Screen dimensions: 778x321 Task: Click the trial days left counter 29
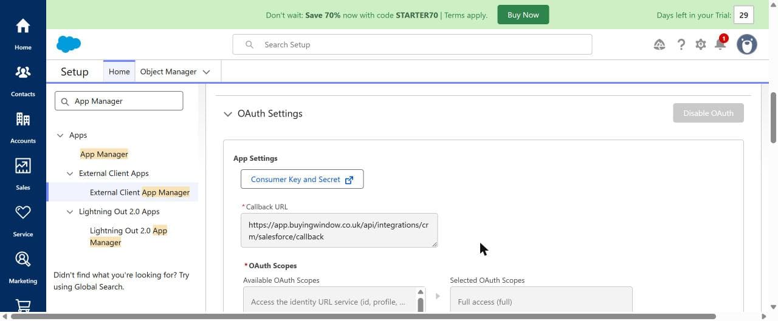[744, 15]
